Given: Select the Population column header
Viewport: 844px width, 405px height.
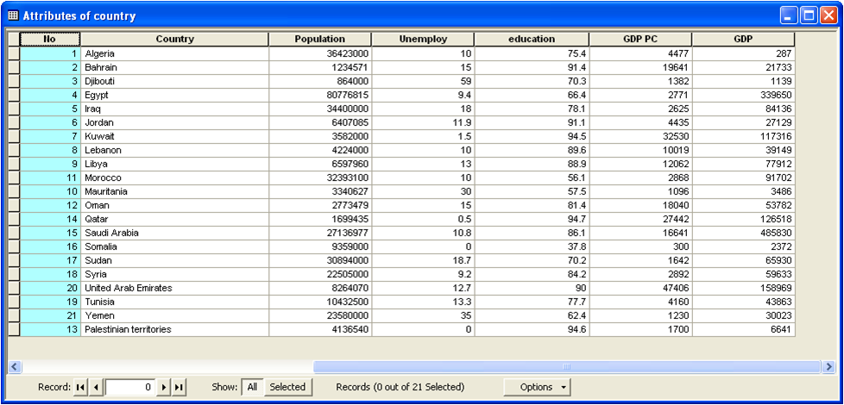Looking at the screenshot, I should (320, 40).
